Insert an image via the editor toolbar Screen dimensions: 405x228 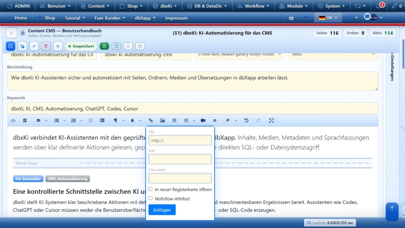point(163,121)
